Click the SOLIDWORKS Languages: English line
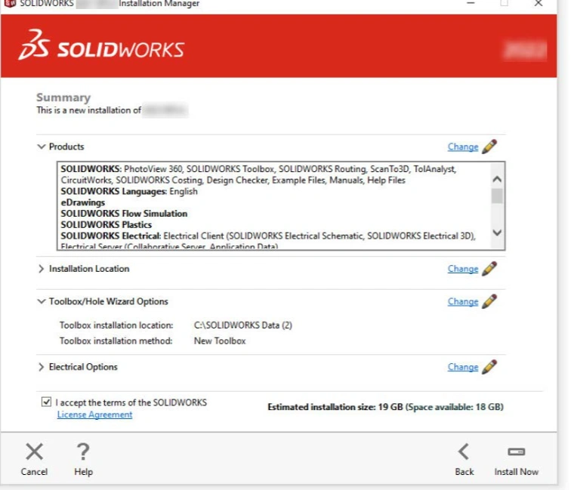Image resolution: width=571 pixels, height=490 pixels. (x=129, y=192)
